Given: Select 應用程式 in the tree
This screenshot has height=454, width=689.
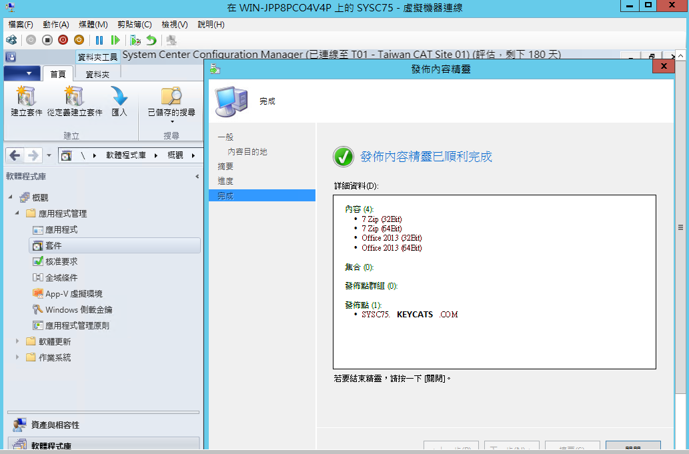Looking at the screenshot, I should (x=61, y=229).
